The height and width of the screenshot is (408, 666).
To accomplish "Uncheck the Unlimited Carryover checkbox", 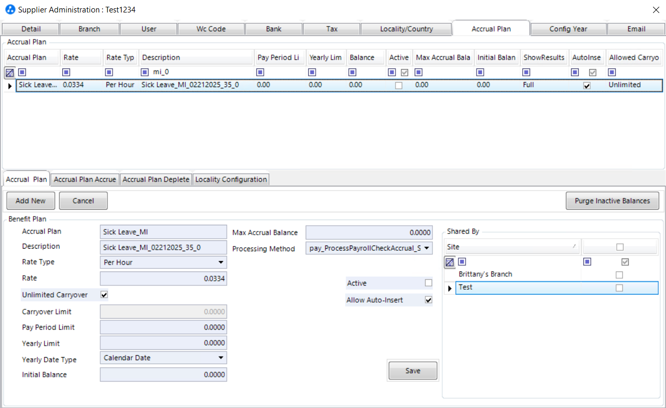I will tap(104, 295).
